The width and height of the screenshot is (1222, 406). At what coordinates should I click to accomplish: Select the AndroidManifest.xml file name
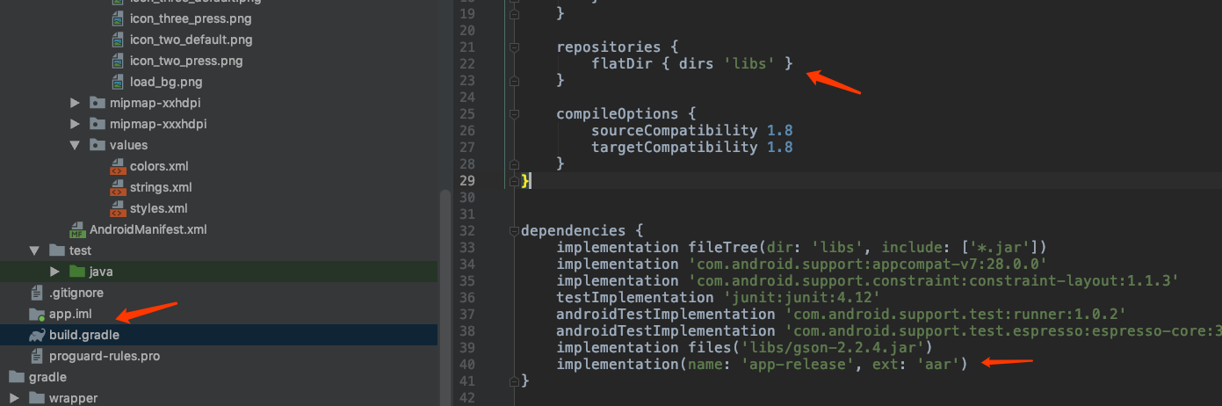pyautogui.click(x=148, y=229)
